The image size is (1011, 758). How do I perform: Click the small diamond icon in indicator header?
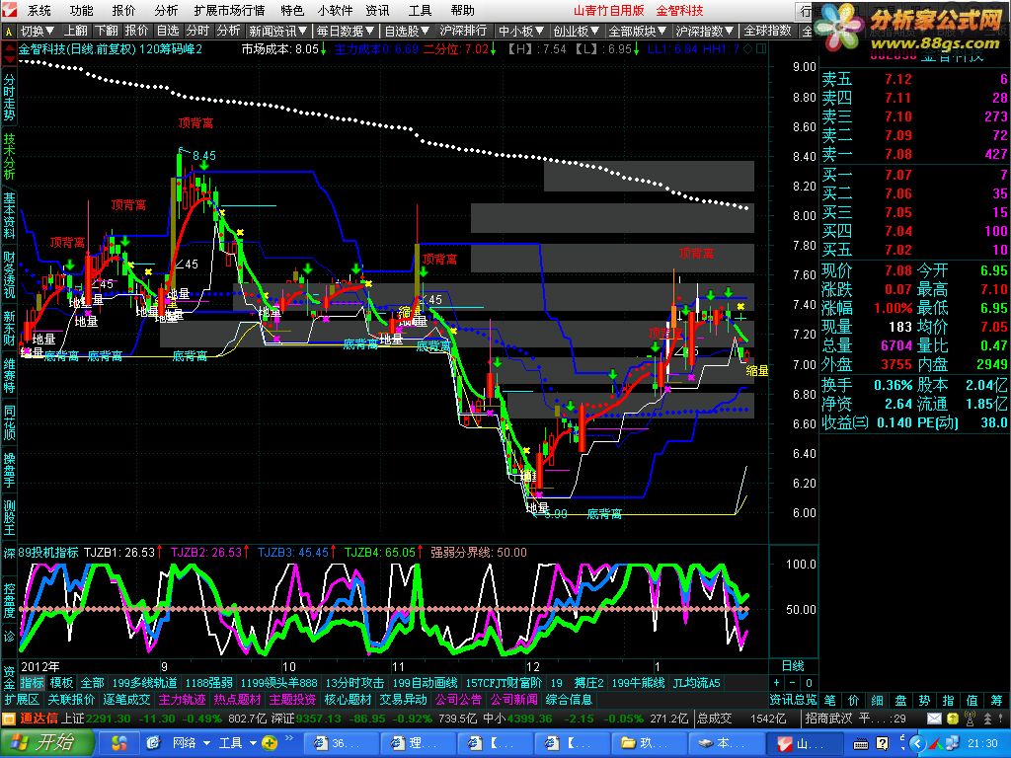pyautogui.click(x=746, y=49)
